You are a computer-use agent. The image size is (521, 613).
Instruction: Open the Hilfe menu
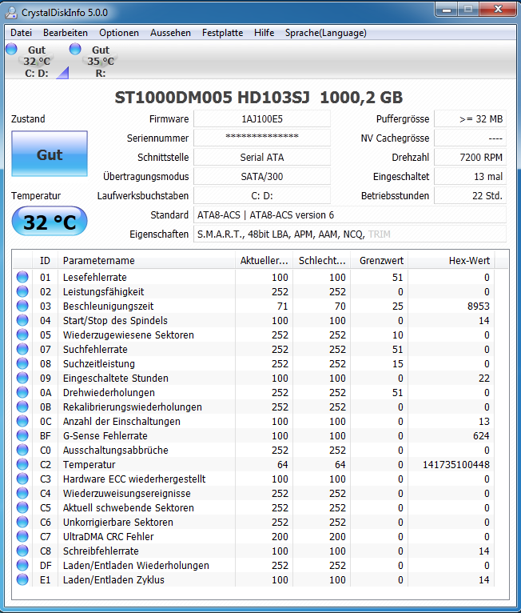point(264,33)
